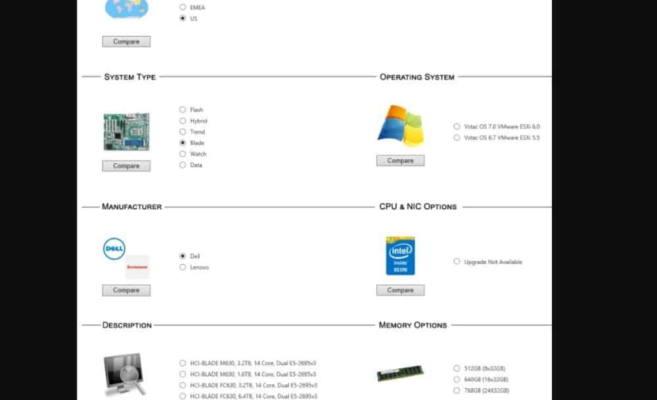Click the RAM memory stick image
The width and height of the screenshot is (657, 400).
(400, 374)
